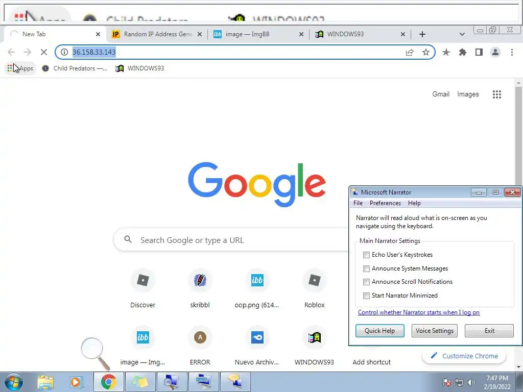The height and width of the screenshot is (392, 523).
Task: Open the ERROR shortcut
Action: click(x=200, y=346)
